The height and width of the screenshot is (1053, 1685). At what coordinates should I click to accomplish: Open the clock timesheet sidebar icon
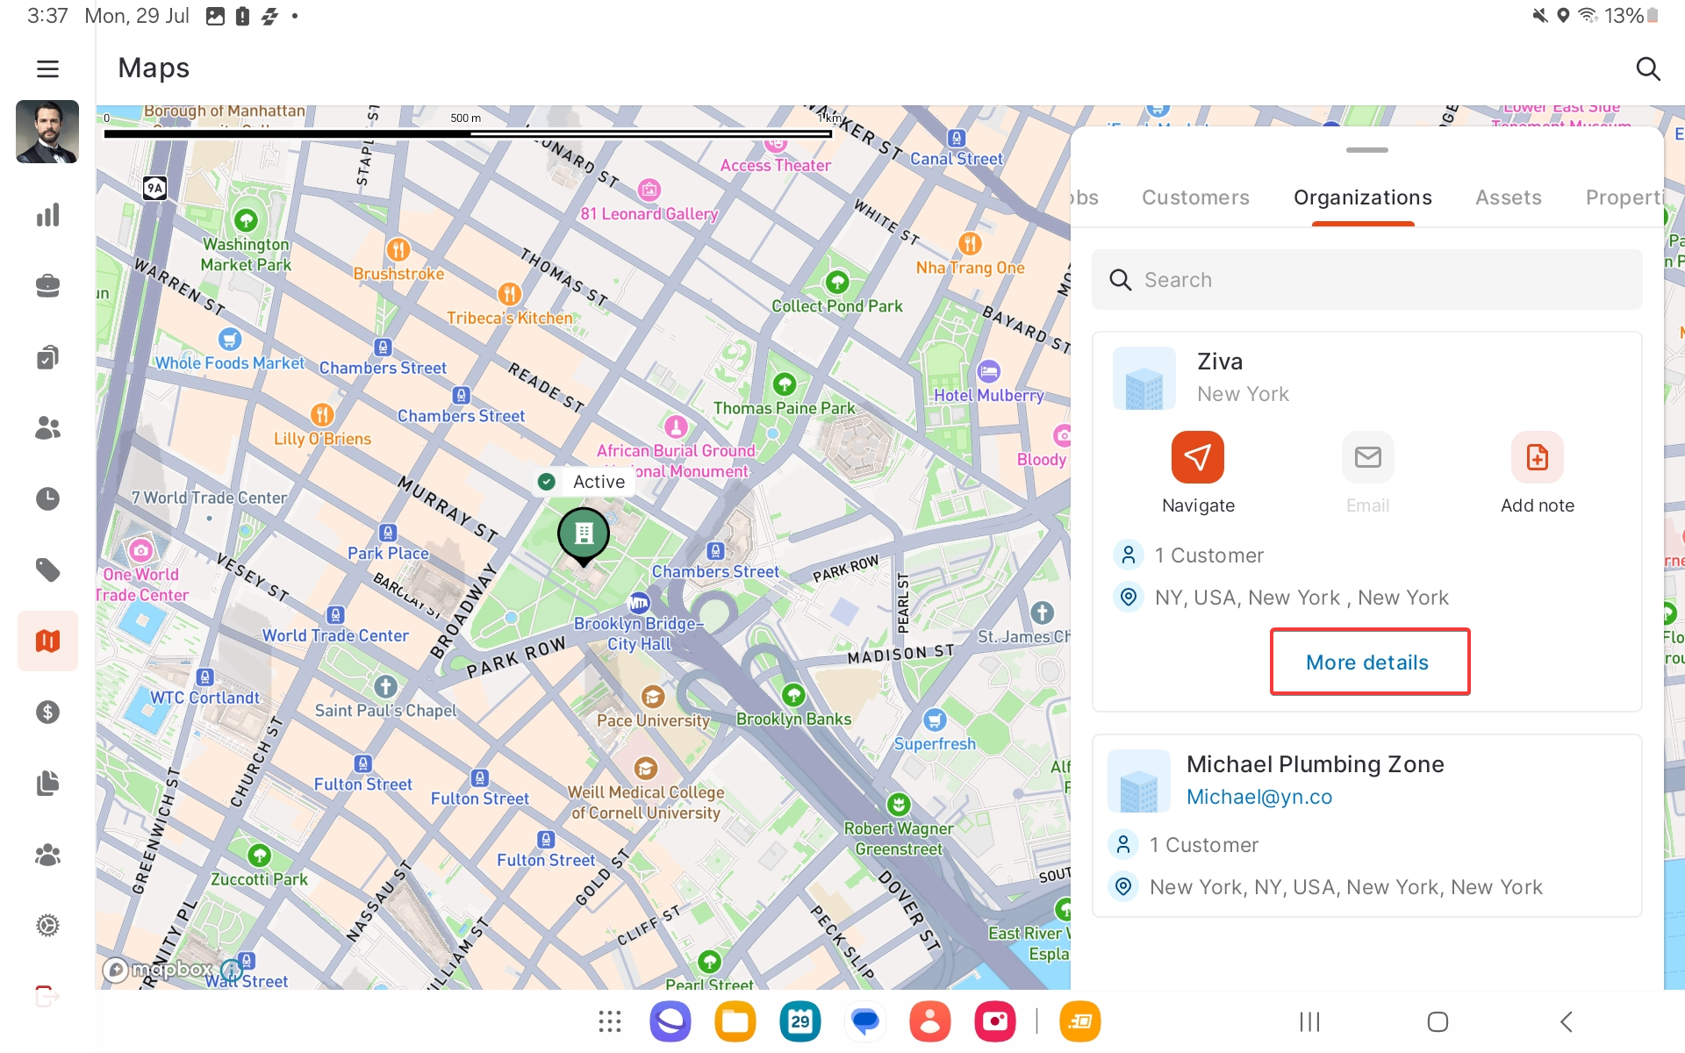47,498
